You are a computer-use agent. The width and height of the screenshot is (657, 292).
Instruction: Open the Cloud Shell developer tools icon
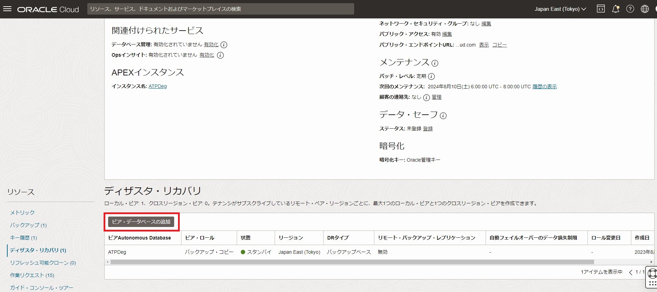(x=601, y=9)
